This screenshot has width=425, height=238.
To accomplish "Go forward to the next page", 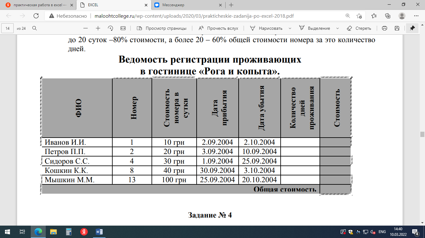I will pyautogui.click(x=22, y=16).
